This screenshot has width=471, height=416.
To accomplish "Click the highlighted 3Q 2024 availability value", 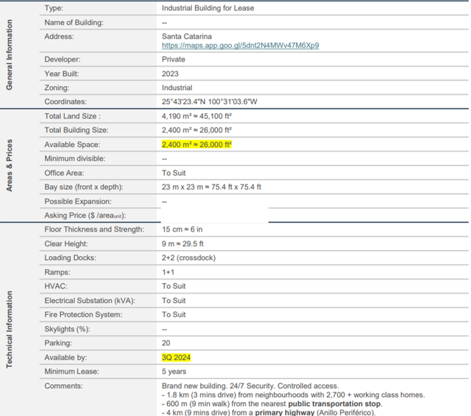I will click(176, 357).
